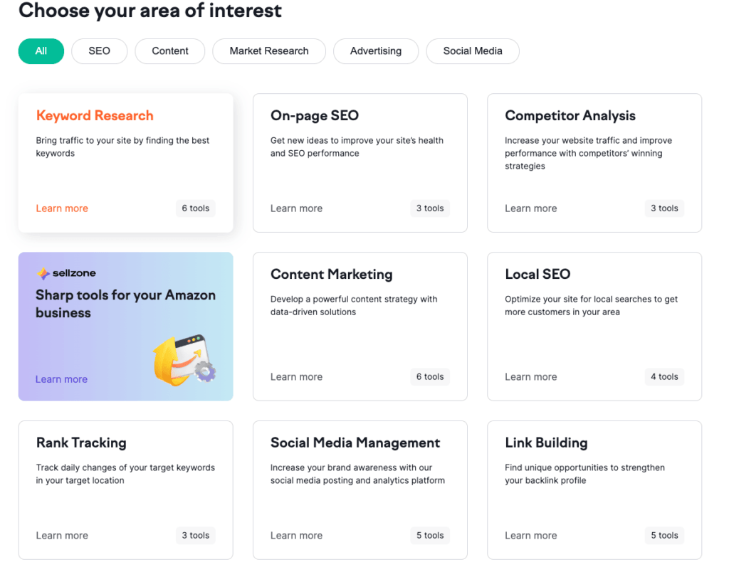Click the Sellzone logo icon
Screen dimensions: 729x567
pyautogui.click(x=43, y=273)
